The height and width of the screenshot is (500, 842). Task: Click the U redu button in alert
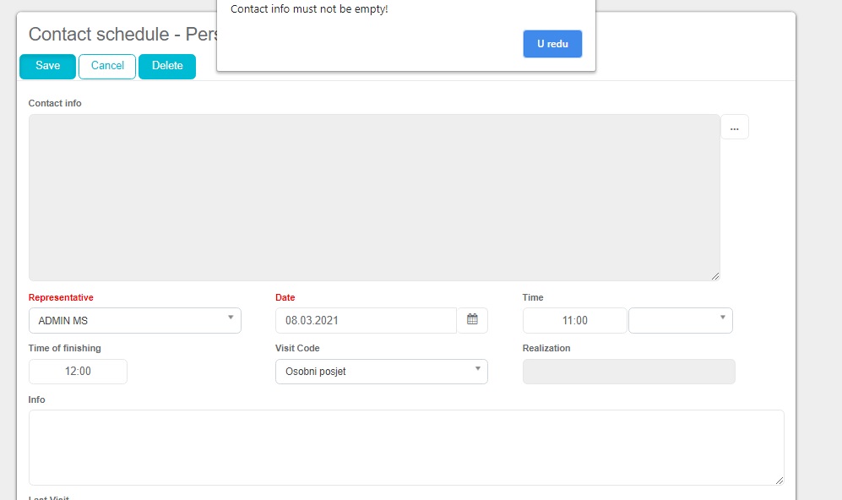[x=552, y=44]
